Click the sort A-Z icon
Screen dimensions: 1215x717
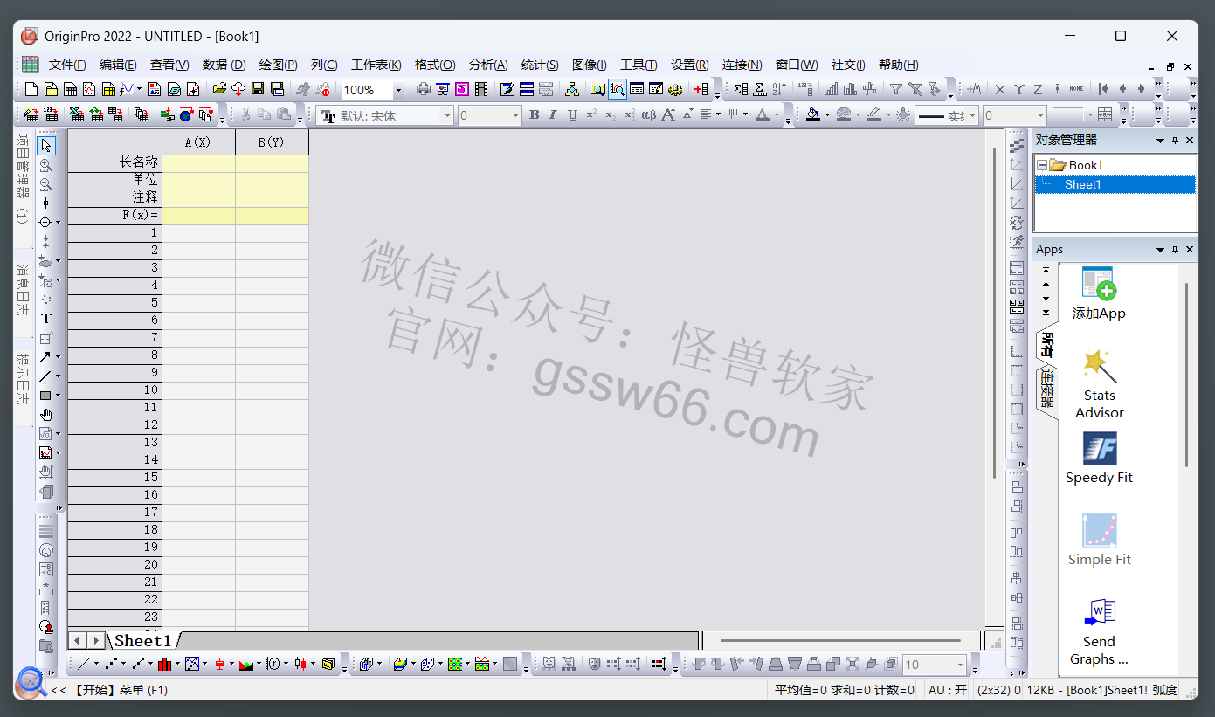(x=779, y=89)
